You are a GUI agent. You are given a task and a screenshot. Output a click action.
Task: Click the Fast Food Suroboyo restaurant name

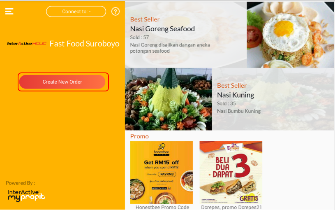tap(84, 44)
